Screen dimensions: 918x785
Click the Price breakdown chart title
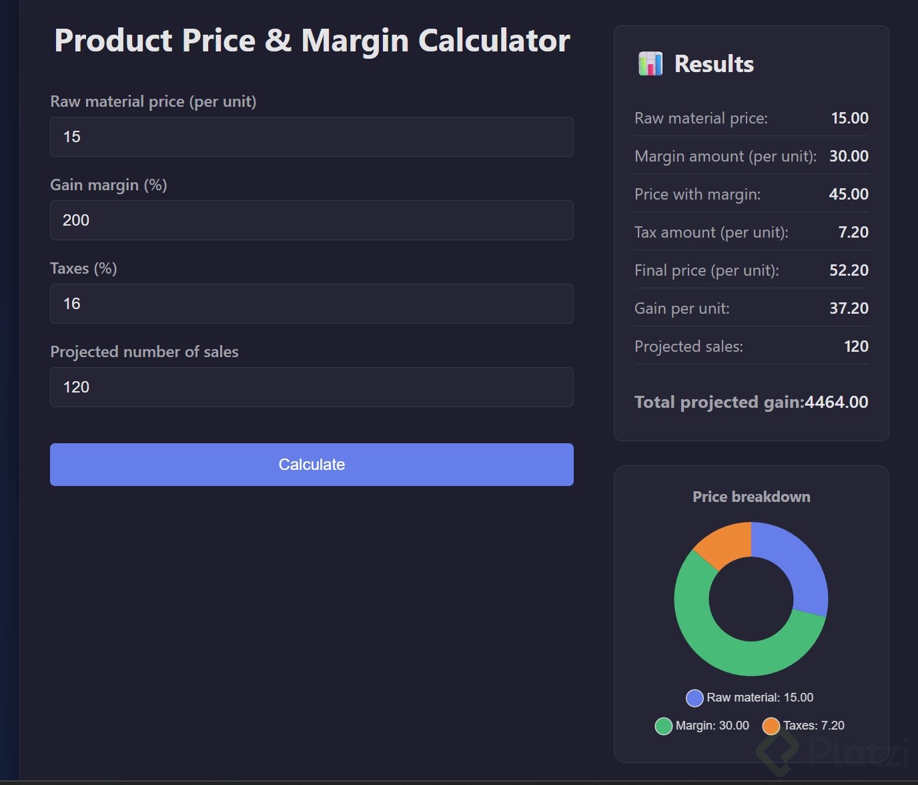tap(751, 497)
